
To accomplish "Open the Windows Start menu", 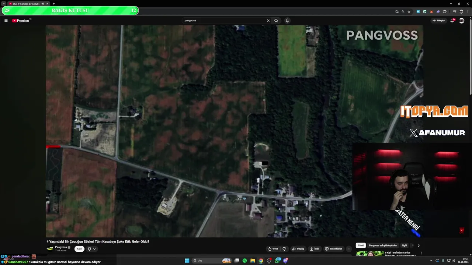I will (x=187, y=261).
